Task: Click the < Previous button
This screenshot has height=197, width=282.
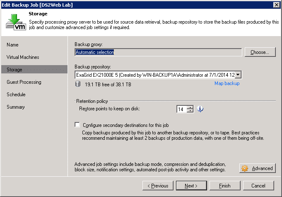Action: click(x=158, y=185)
